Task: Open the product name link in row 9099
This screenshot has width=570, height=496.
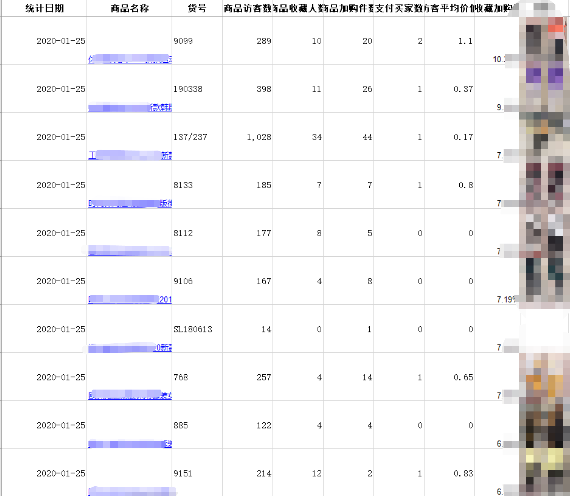Action: (x=130, y=59)
